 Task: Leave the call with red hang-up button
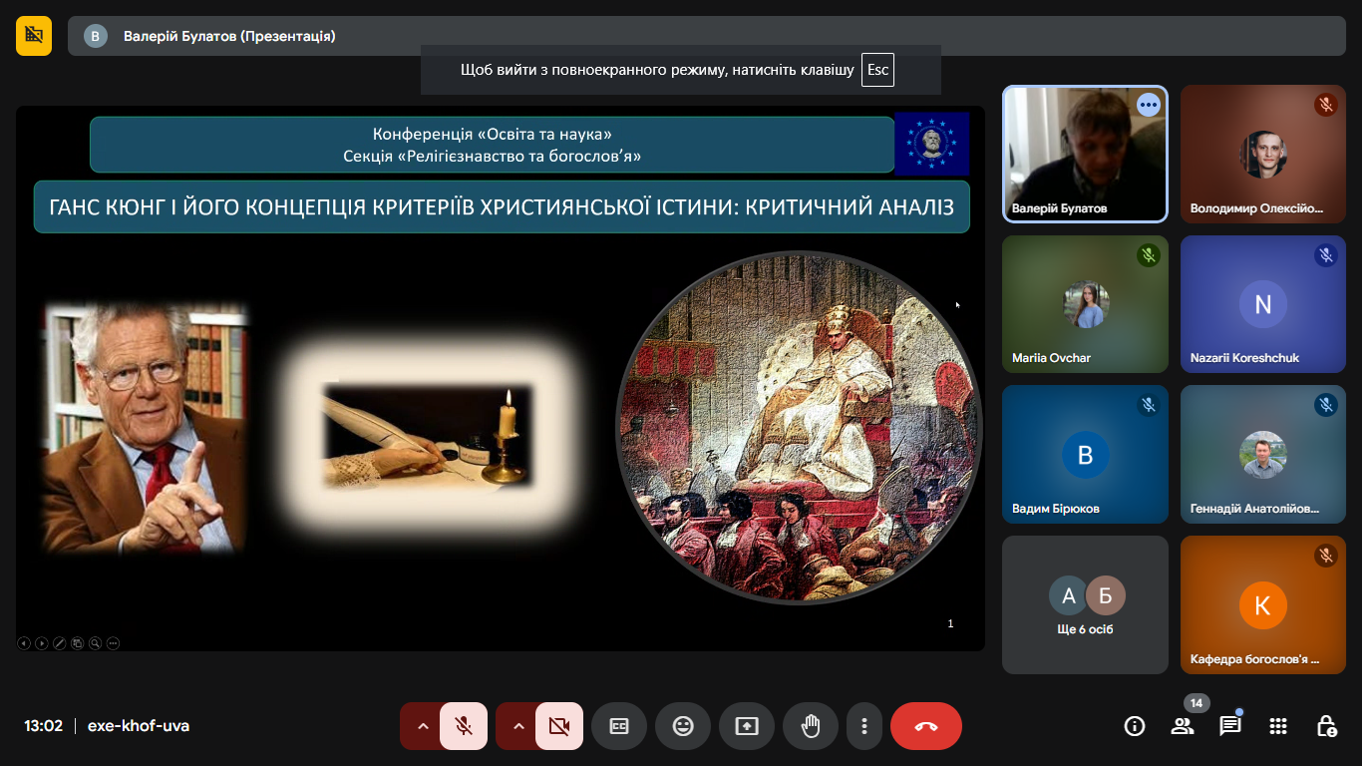926,726
